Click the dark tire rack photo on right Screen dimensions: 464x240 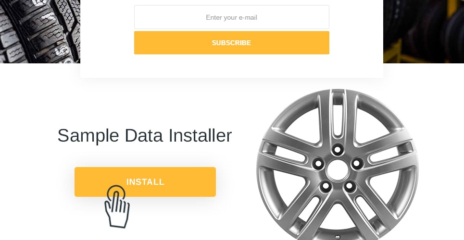(424, 31)
